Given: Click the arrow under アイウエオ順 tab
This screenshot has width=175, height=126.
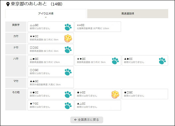Looking at the screenshot, I should pyautogui.click(x=45, y=17).
